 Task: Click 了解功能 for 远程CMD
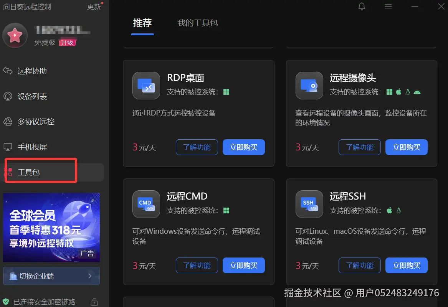tap(197, 265)
